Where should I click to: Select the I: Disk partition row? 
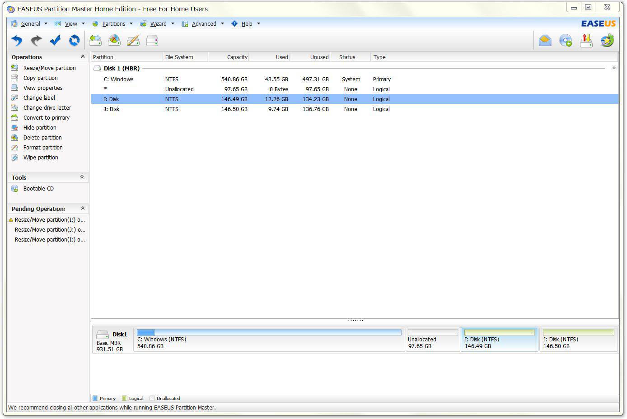(x=355, y=99)
